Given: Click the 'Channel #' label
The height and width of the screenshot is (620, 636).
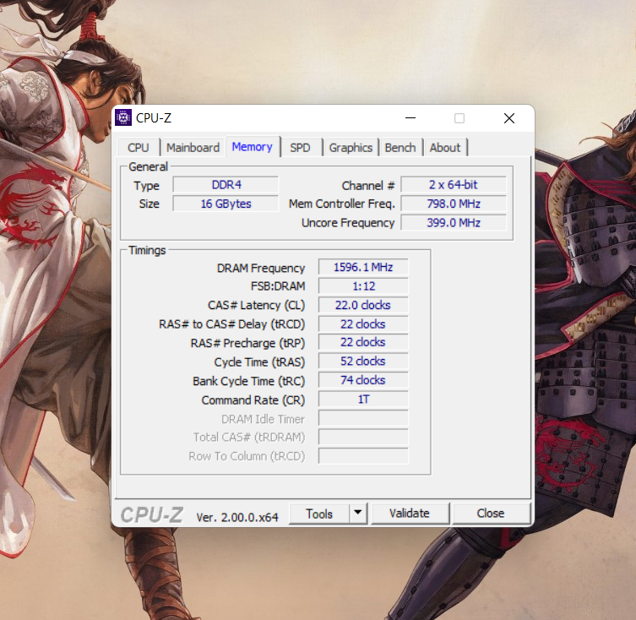Looking at the screenshot, I should (x=368, y=186).
